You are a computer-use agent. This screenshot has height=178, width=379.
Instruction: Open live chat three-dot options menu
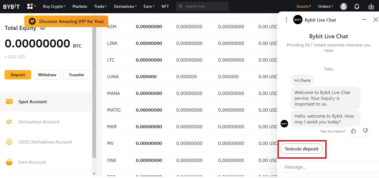(x=286, y=20)
